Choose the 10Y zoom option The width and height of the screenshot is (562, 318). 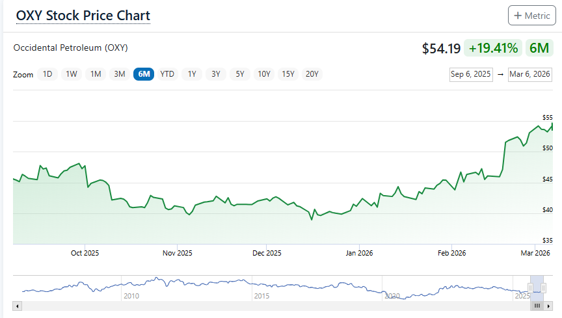(264, 74)
